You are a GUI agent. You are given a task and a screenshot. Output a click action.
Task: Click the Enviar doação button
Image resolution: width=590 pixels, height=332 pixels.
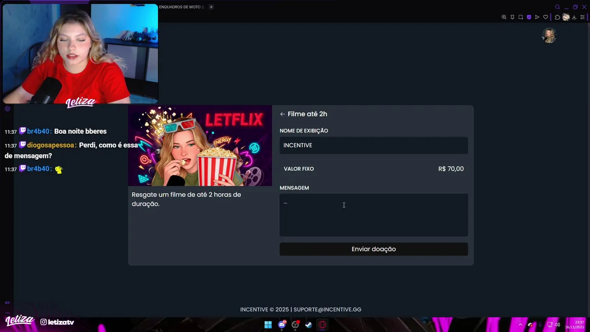[x=373, y=249]
